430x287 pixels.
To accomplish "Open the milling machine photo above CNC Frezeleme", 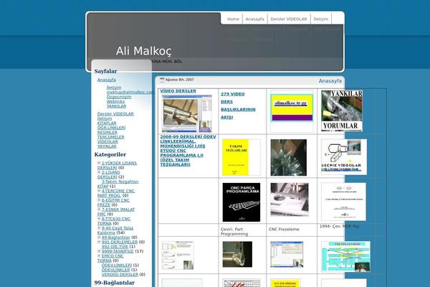I will point(290,199).
